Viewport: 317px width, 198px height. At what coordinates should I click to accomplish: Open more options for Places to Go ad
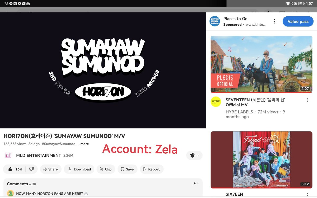click(x=274, y=21)
